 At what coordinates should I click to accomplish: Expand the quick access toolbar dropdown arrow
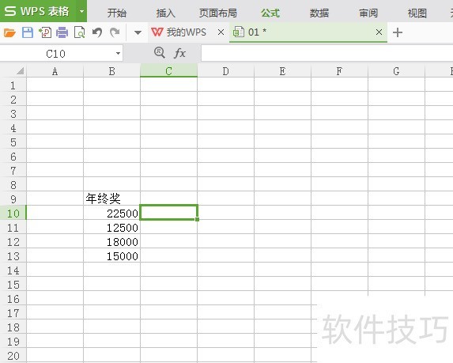point(138,32)
